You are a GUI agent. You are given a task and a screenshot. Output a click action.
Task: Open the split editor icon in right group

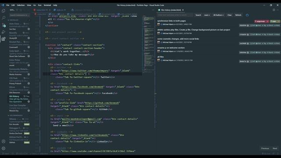[274, 10]
